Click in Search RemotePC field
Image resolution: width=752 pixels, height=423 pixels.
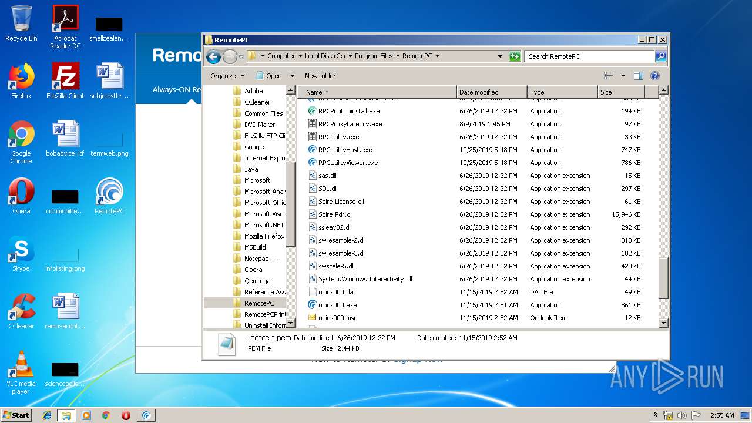coord(589,56)
